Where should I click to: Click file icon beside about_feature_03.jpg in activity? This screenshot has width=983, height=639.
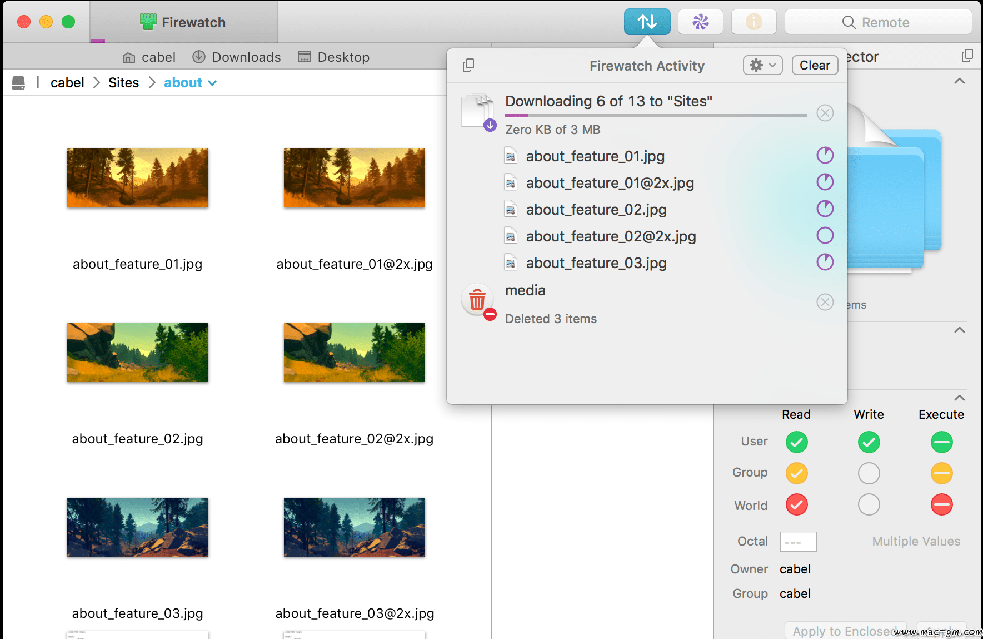(511, 262)
